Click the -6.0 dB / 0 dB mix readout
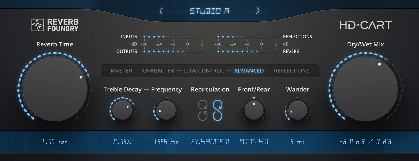This screenshot has height=161, width=419. (366, 142)
